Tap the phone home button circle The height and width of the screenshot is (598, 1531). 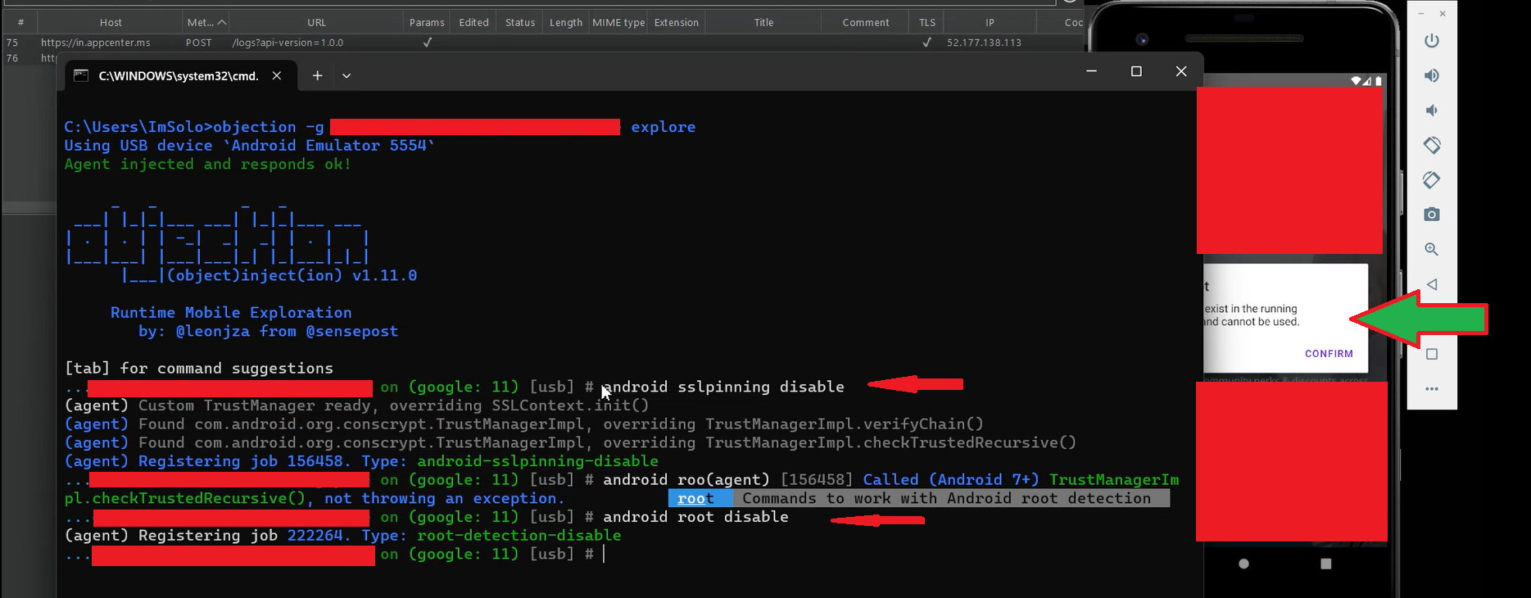coord(1243,564)
